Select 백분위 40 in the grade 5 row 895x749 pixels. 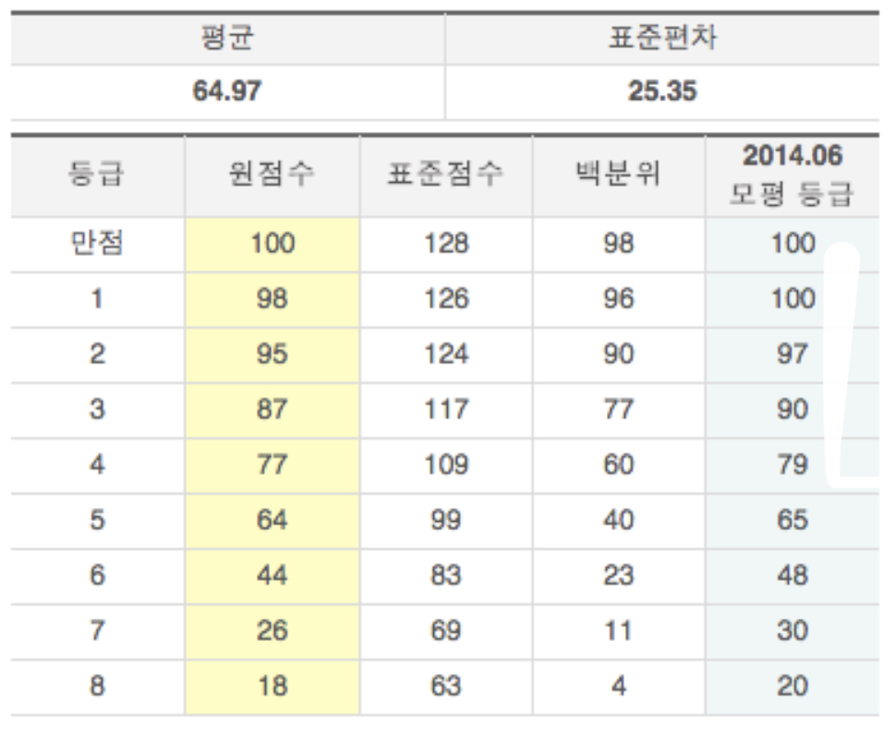point(619,521)
